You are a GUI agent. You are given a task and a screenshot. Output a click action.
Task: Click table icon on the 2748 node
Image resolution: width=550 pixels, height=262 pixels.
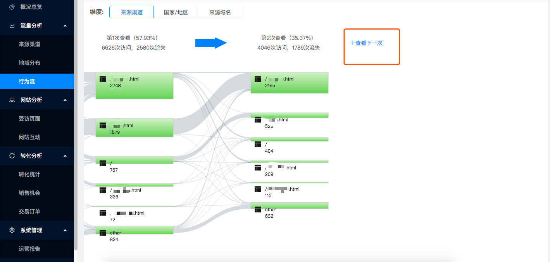tap(103, 79)
